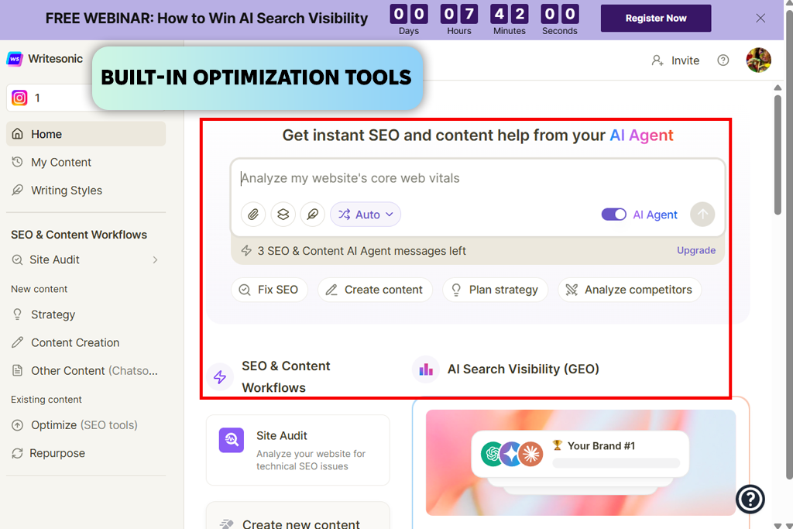Close the webinar banner
Screen dimensions: 793x529
tap(760, 19)
